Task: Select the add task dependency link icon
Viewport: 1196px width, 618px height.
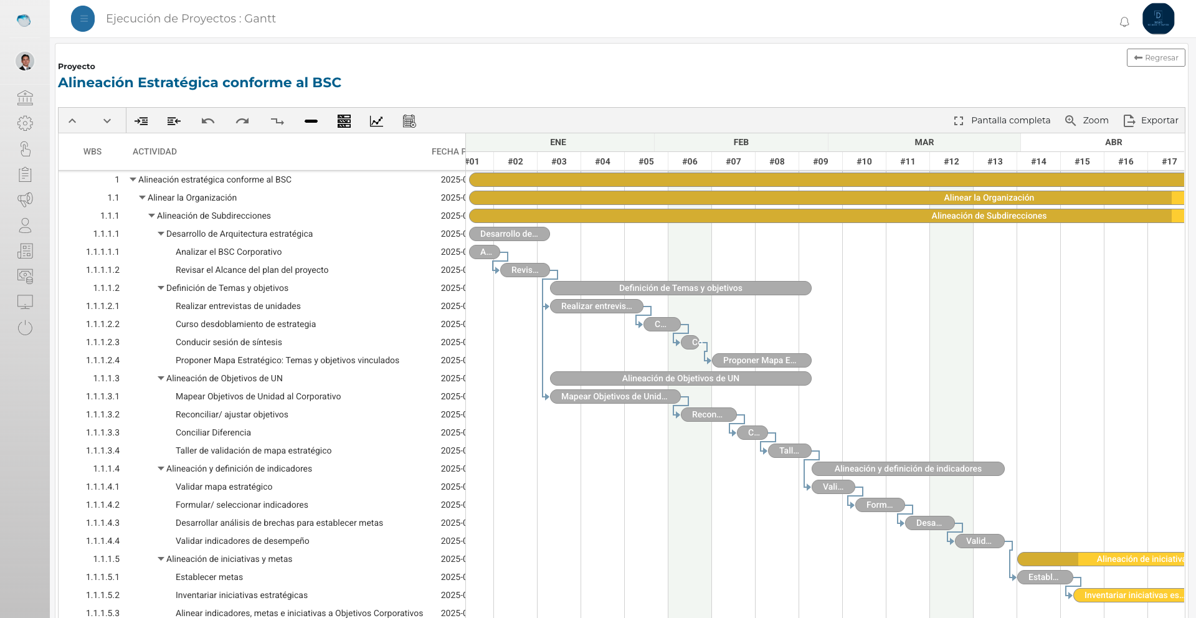Action: click(277, 121)
